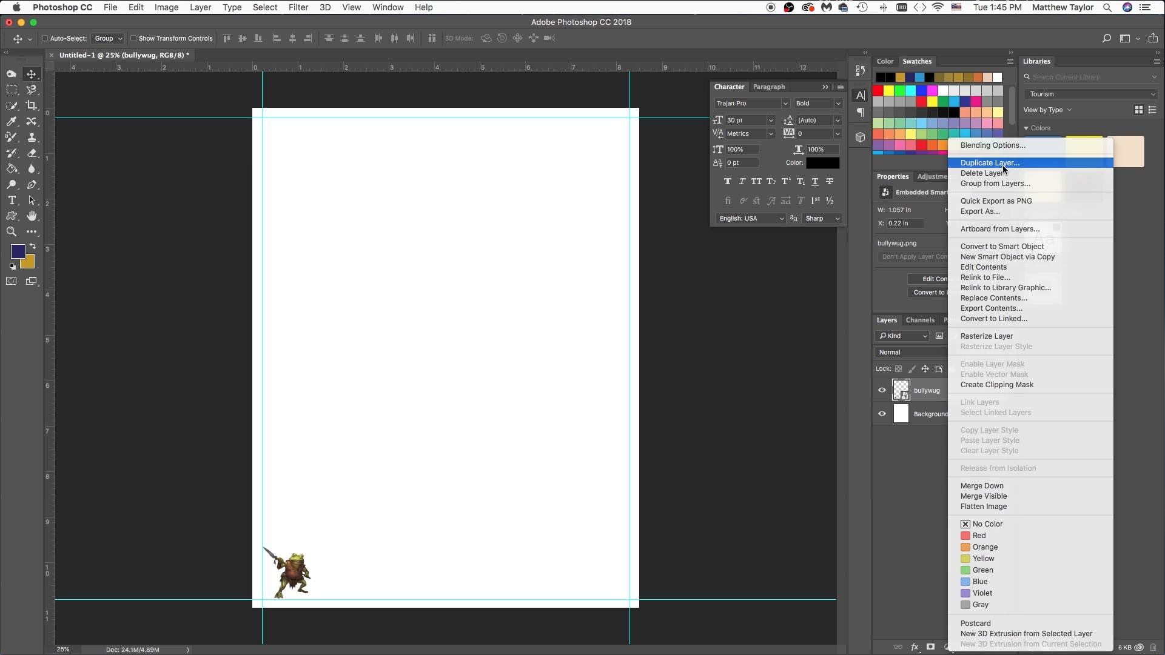The height and width of the screenshot is (655, 1165).
Task: Open the Filter menu
Action: (298, 7)
